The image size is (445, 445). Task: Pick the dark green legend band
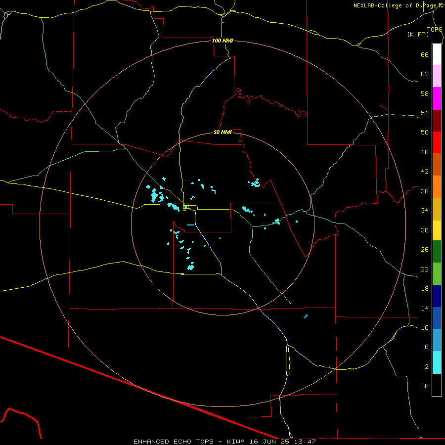(437, 252)
